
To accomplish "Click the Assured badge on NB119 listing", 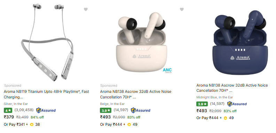I will point(46,110).
